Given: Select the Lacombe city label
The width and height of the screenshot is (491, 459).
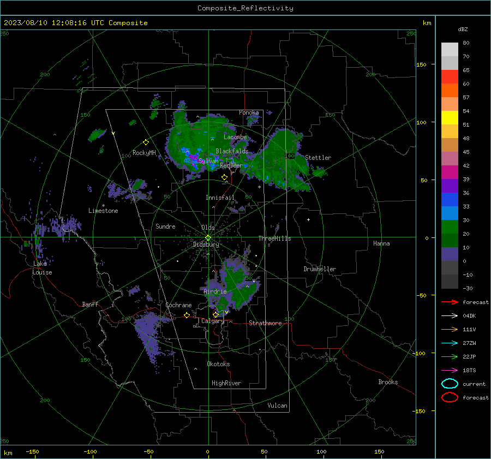Looking at the screenshot, I should click(235, 137).
